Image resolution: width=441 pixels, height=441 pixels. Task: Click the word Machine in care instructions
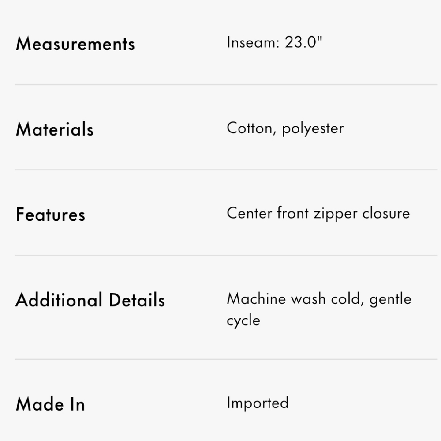256,298
